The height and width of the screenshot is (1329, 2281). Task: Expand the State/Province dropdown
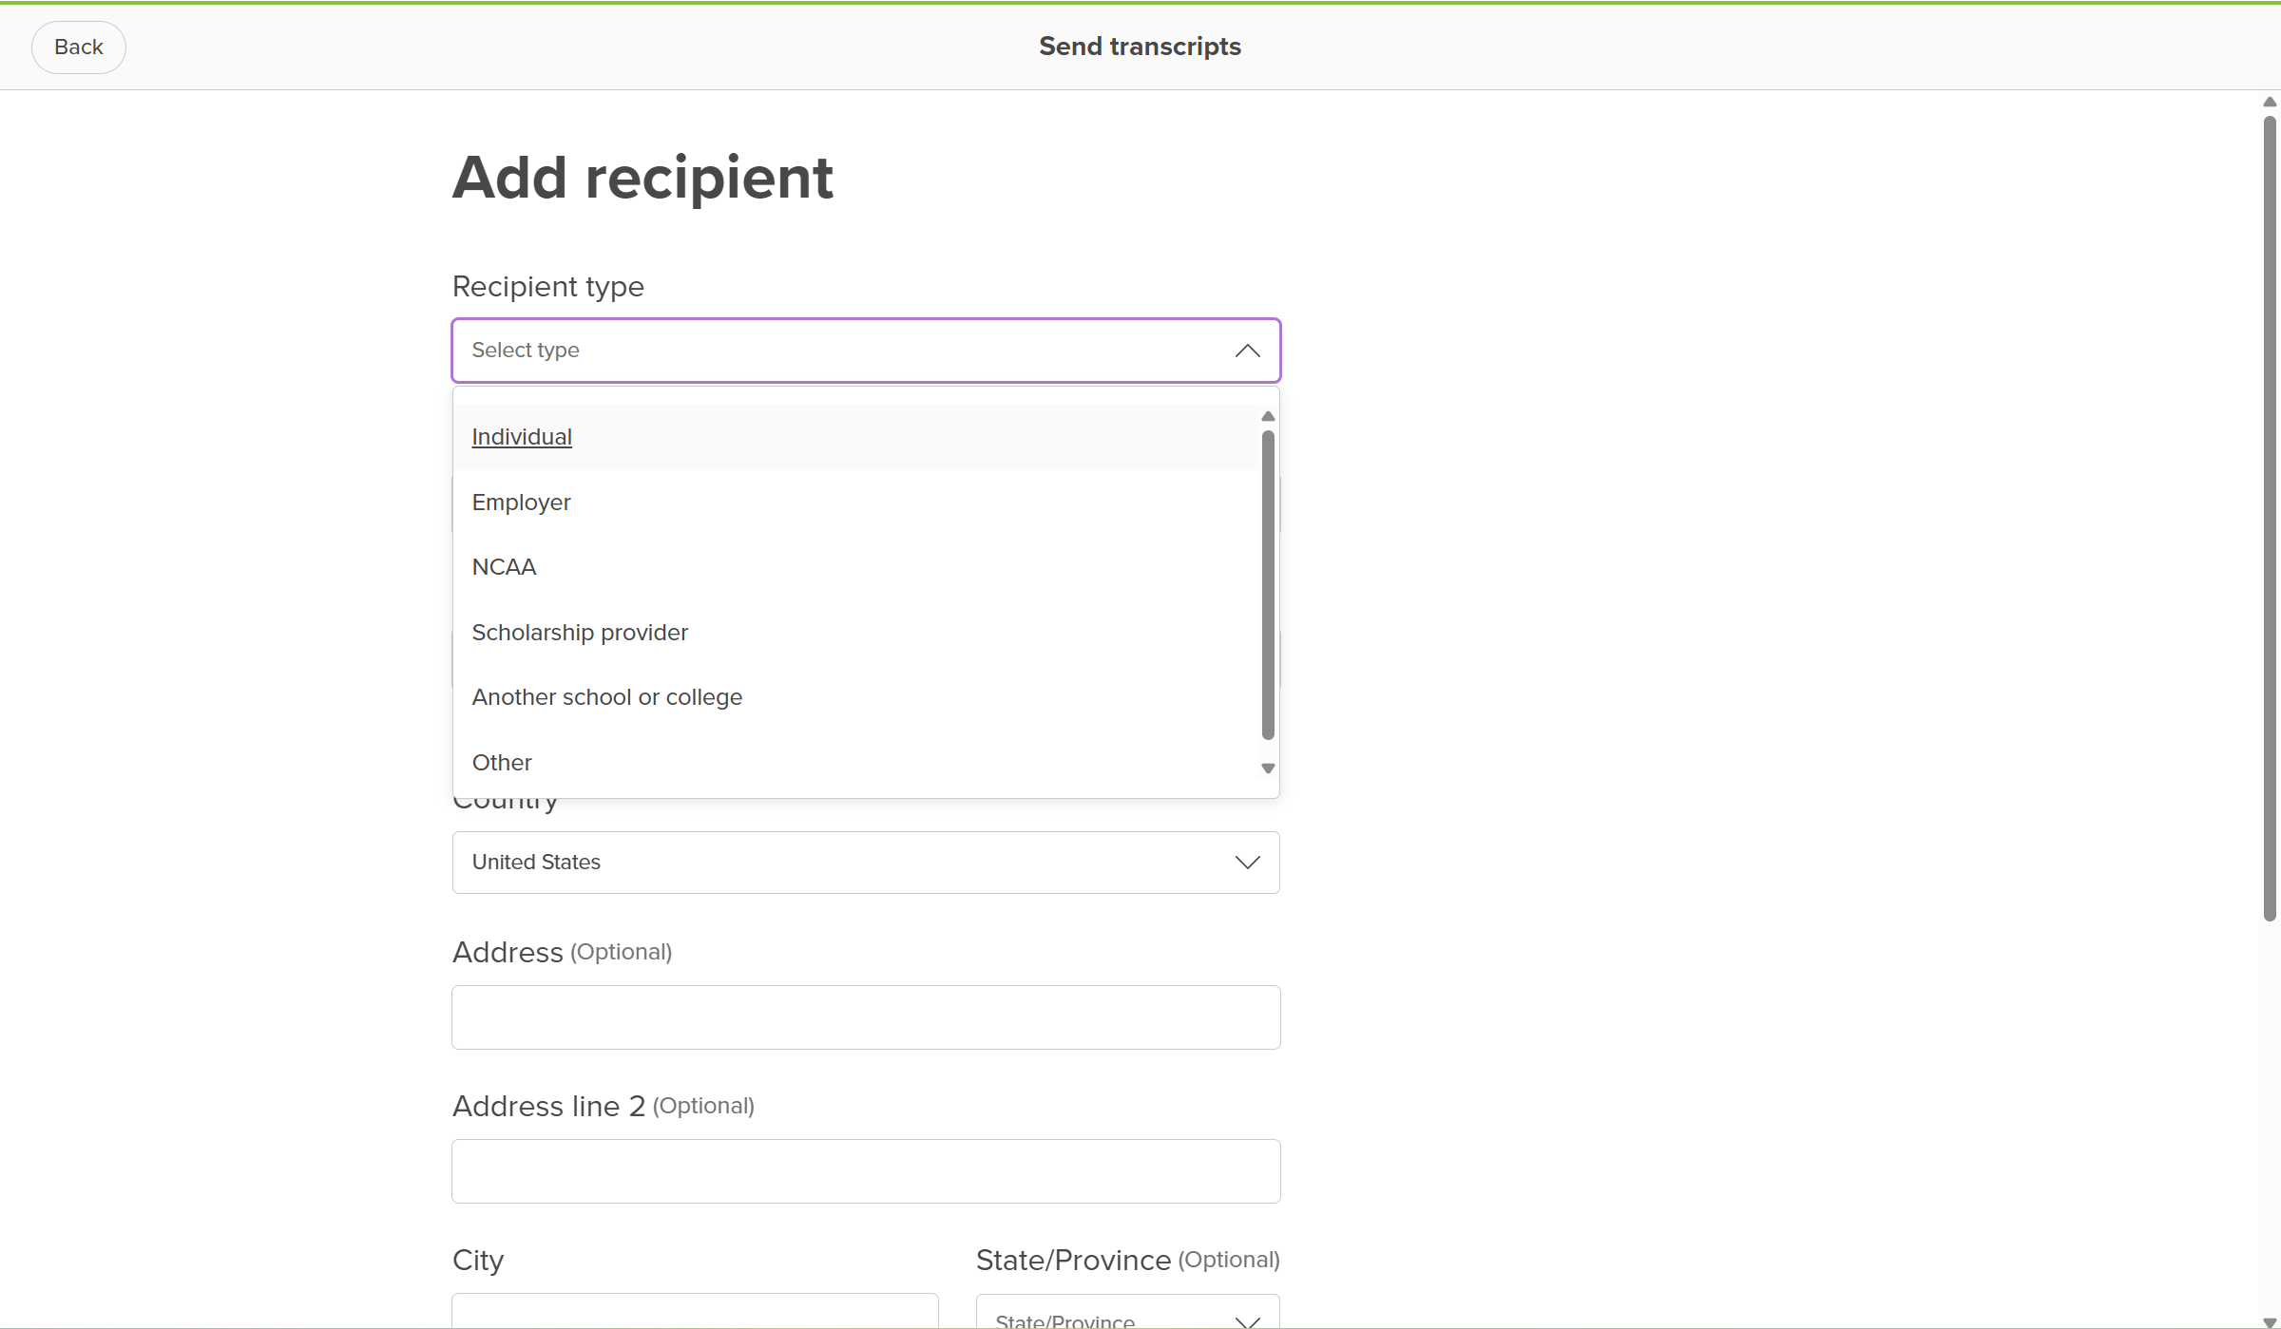pos(1127,1312)
